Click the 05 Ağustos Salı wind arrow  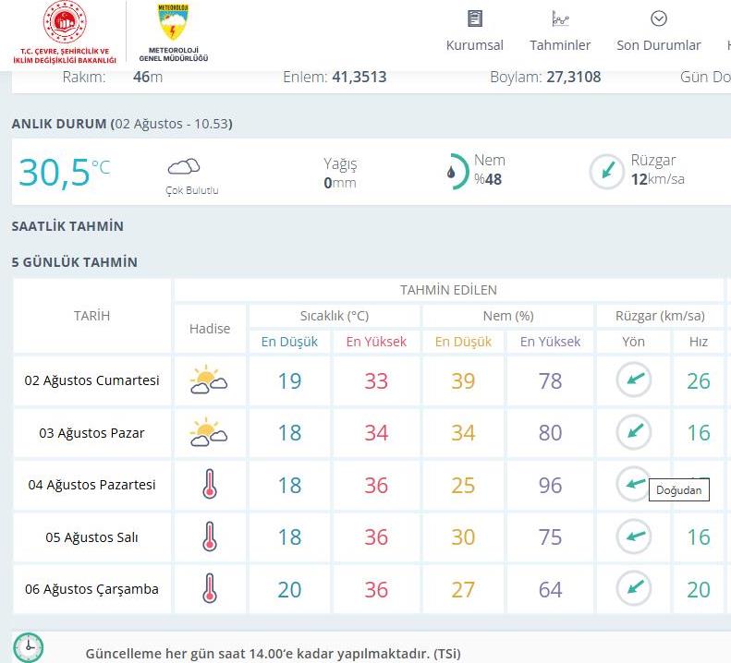coord(634,536)
